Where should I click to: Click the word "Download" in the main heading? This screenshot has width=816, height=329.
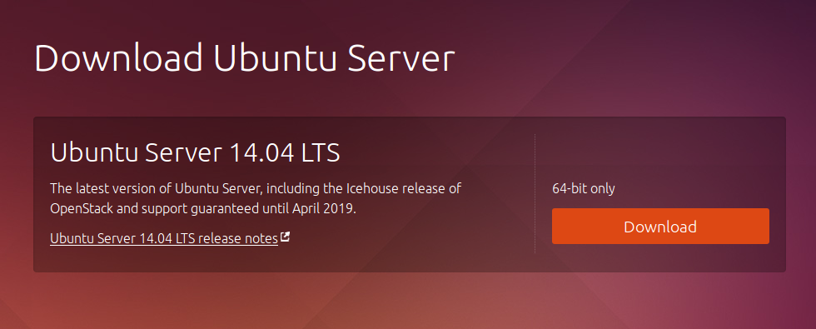pos(118,57)
